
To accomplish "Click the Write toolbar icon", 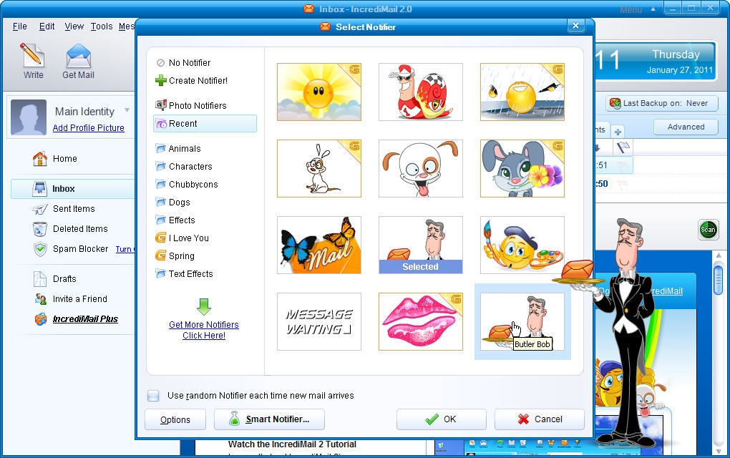I will tap(33, 61).
